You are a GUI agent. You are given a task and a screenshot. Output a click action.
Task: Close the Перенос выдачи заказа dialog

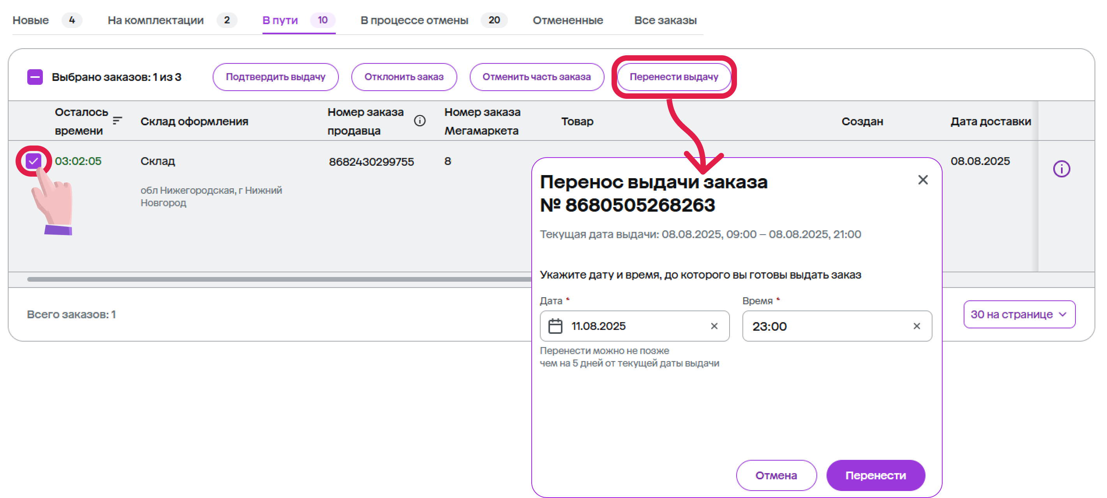(x=923, y=180)
